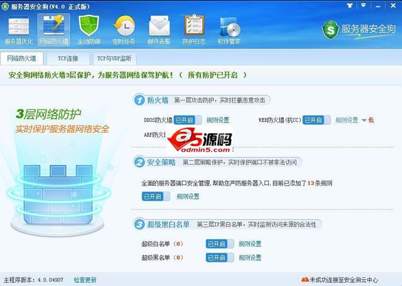This screenshot has width=402, height=286.
Task: Open the 服务器优化 server optimization section
Action: pyautogui.click(x=19, y=30)
